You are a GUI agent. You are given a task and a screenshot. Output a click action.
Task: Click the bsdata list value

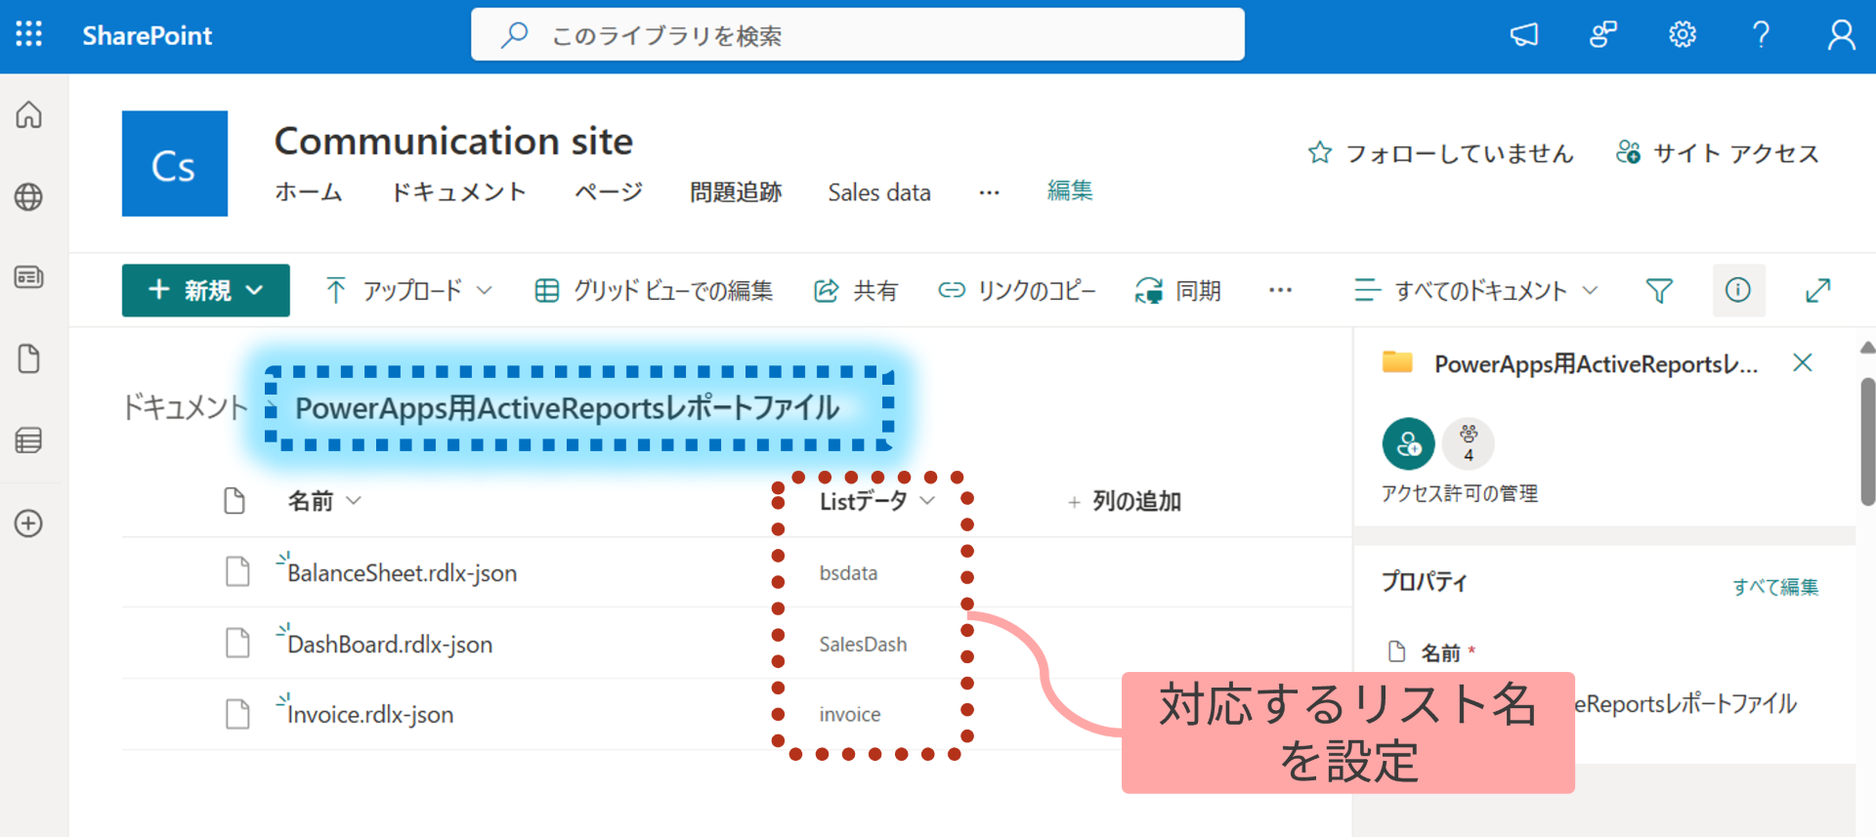[848, 572]
